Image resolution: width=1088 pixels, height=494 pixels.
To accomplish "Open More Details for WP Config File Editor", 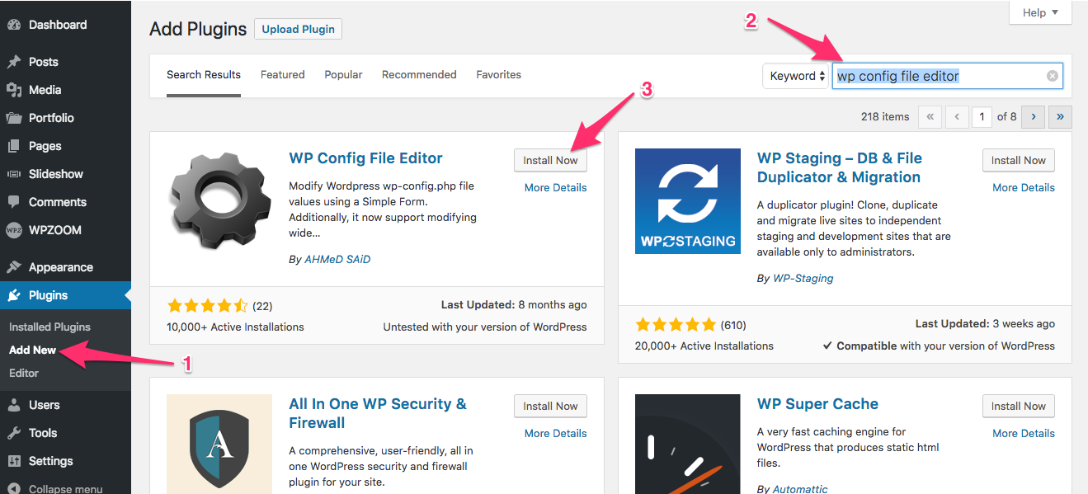I will (x=556, y=187).
